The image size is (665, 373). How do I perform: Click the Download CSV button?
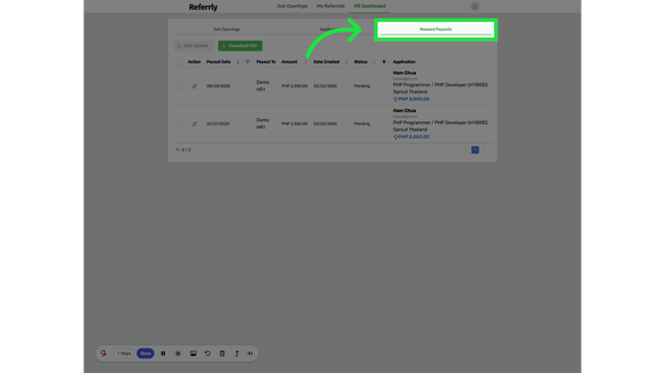(240, 46)
